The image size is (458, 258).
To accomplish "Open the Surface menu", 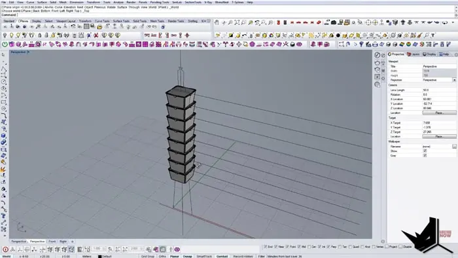I will coord(42,2).
